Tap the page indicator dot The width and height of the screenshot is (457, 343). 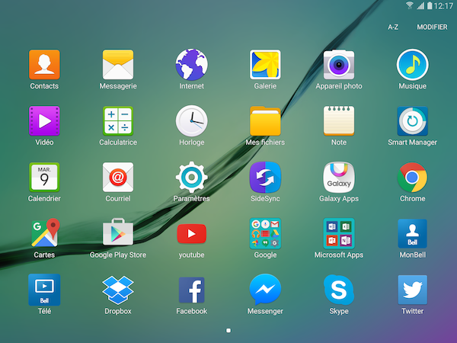pos(228,331)
